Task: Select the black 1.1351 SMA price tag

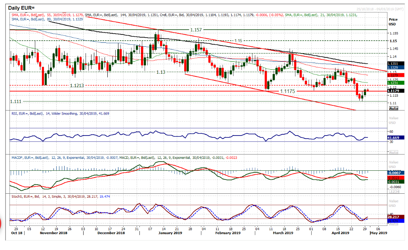Action: [x=397, y=63]
